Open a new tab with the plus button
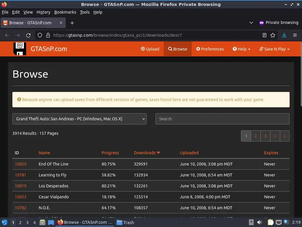Viewport: 302px width, 227px height. [x=72, y=23]
